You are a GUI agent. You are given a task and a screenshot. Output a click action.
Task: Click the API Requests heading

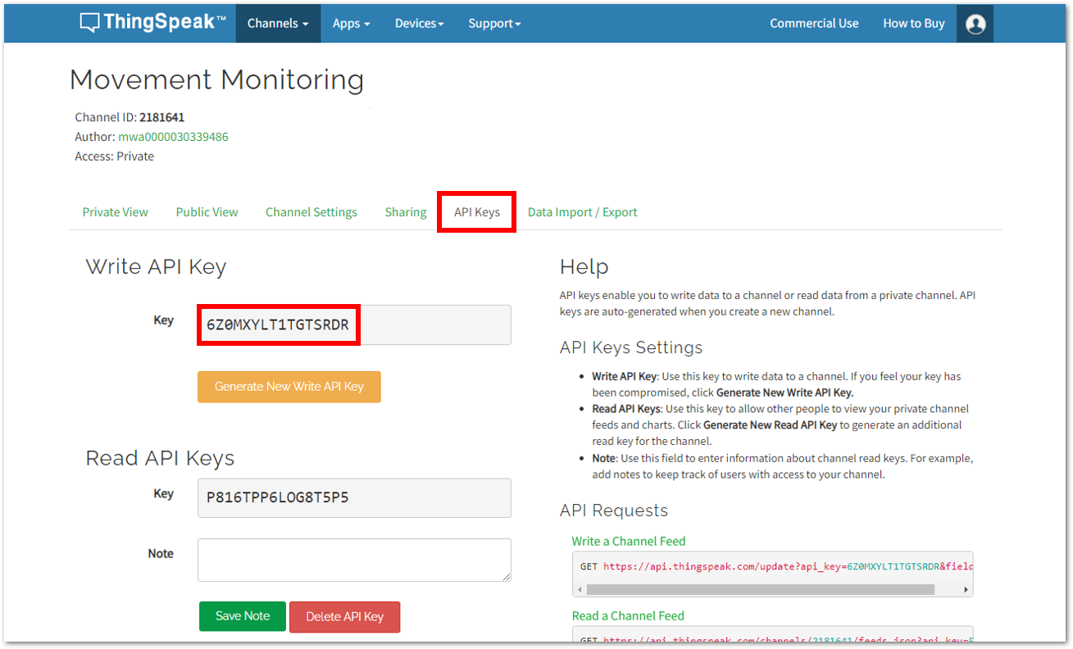[614, 511]
